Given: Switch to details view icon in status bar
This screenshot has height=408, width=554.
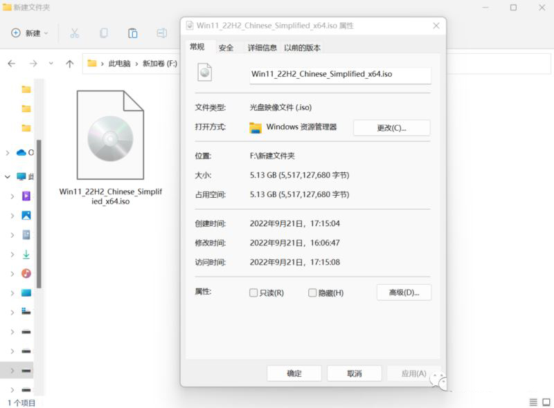Looking at the screenshot, I should [533, 402].
